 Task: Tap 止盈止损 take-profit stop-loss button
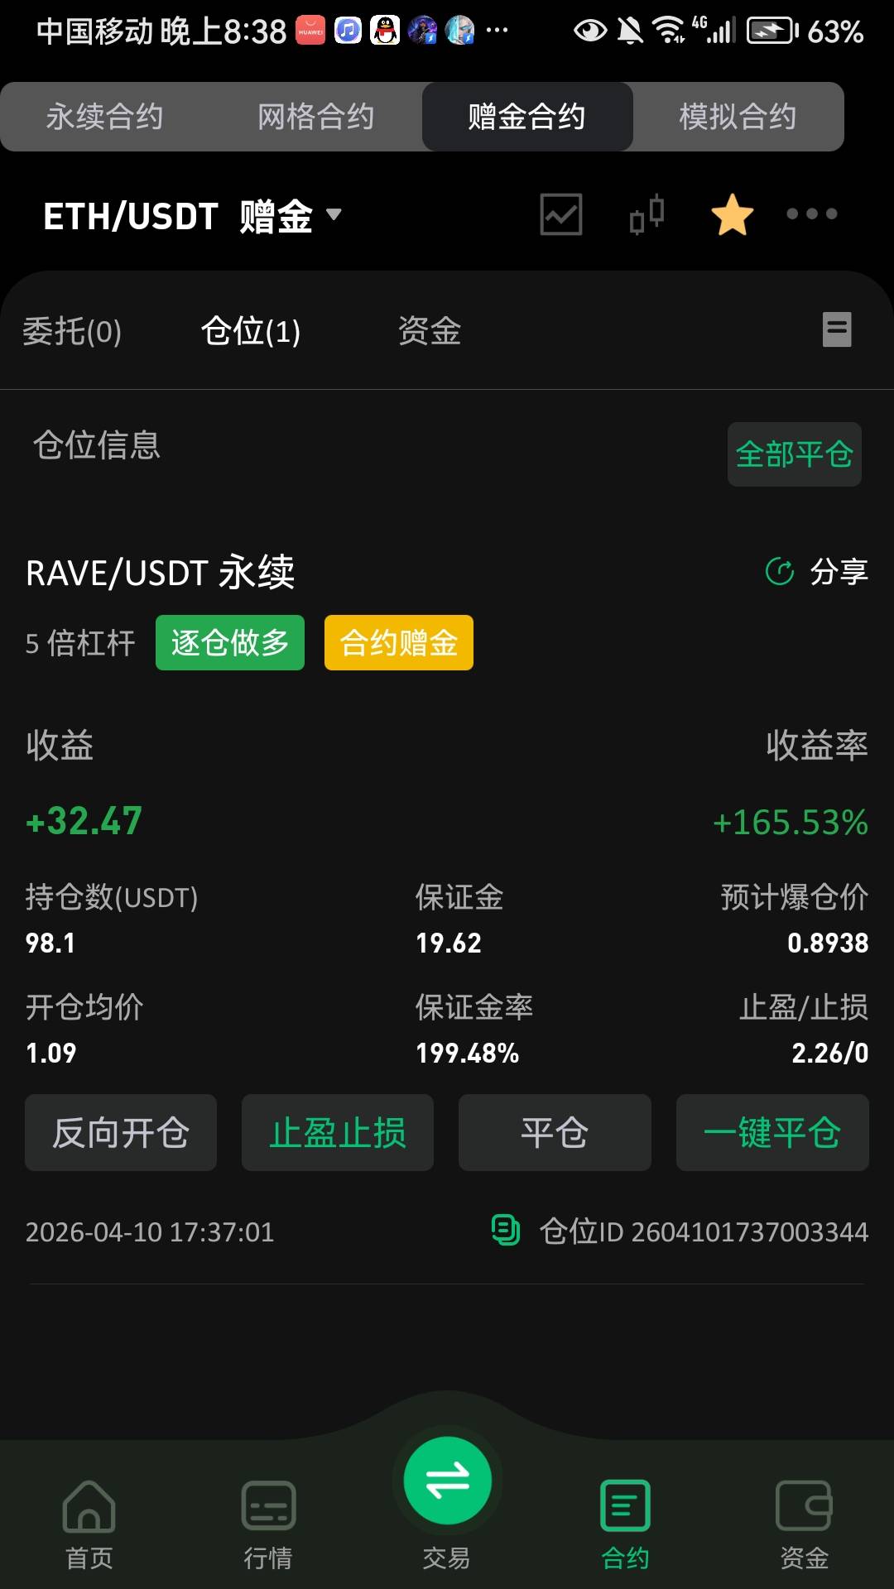coord(338,1132)
